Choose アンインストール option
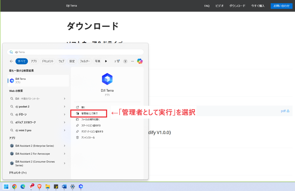Image resolution: width=295 pixels, height=191 pixels. tap(107, 137)
